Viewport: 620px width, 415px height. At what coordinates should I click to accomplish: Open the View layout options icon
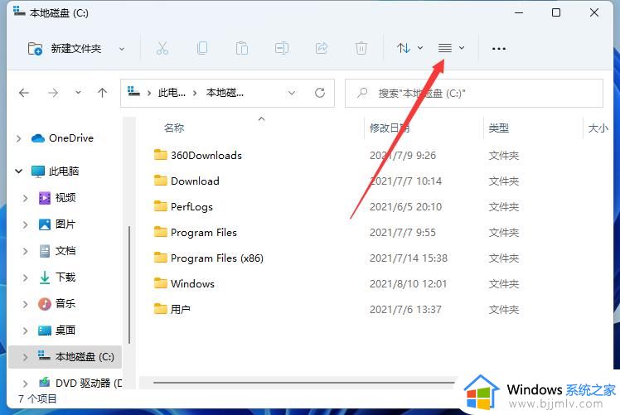[445, 48]
